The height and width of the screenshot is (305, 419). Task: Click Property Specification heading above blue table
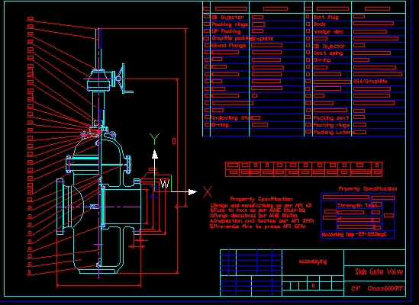368,189
